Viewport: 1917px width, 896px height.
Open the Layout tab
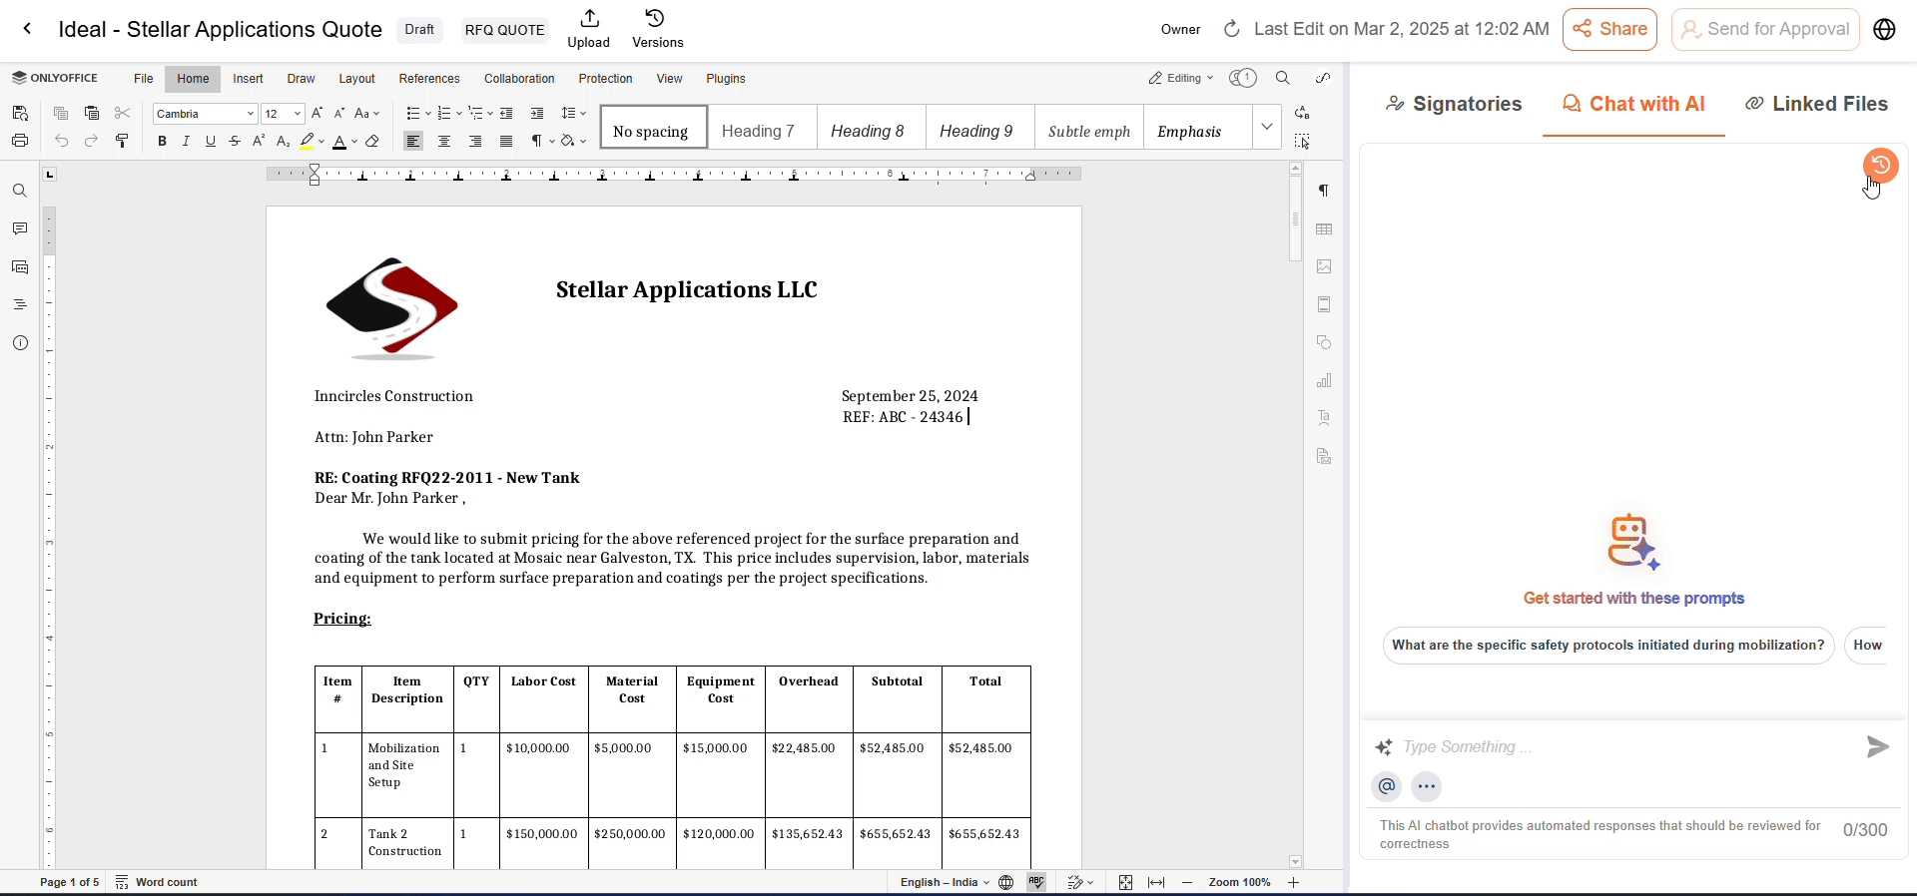click(356, 79)
